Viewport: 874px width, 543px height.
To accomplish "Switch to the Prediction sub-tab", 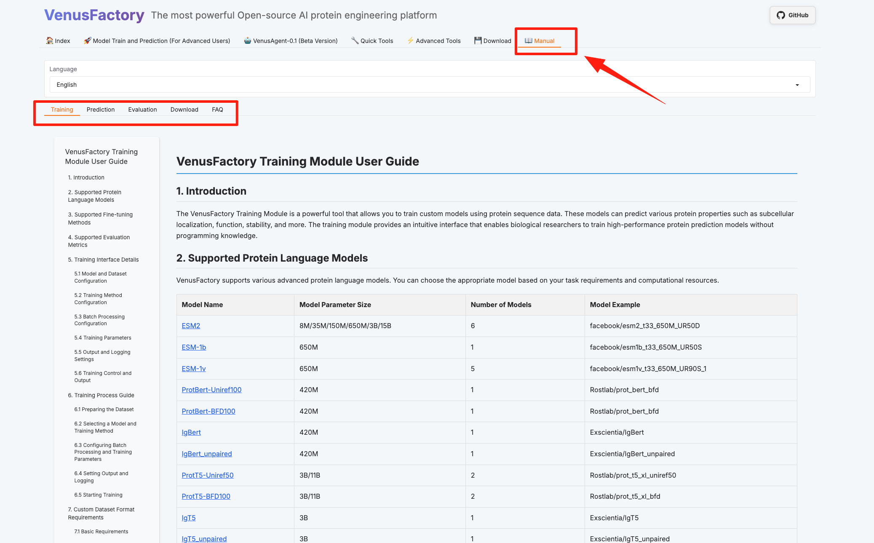I will click(101, 110).
